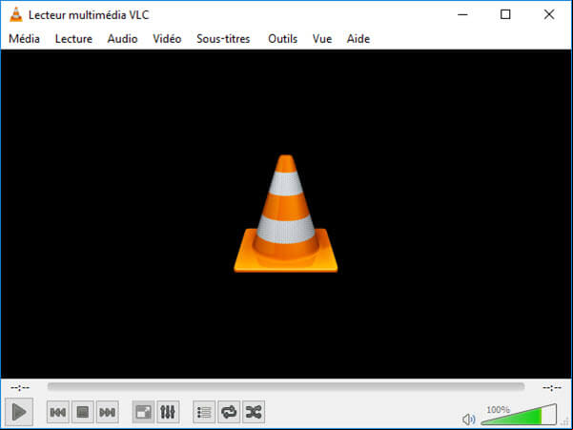Click the VLC cone icon in title bar
573x430 pixels.
pos(15,14)
